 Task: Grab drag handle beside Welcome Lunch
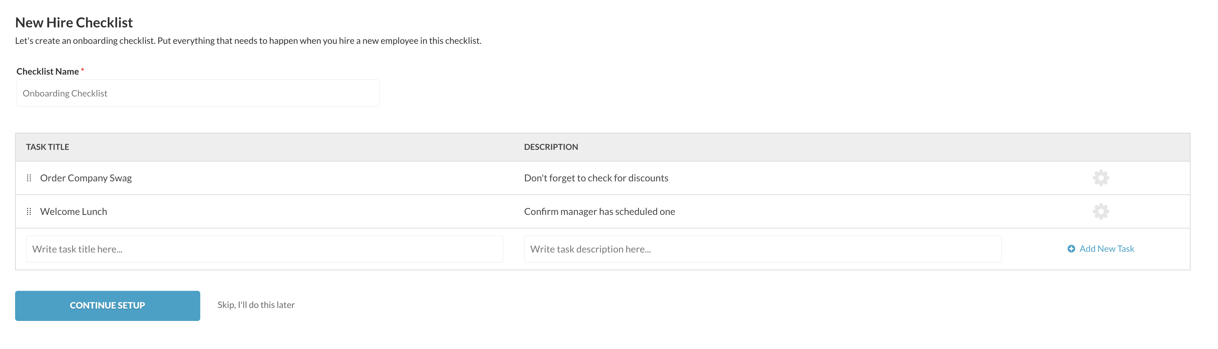click(29, 211)
